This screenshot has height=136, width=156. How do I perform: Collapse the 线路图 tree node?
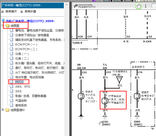coord(3,25)
